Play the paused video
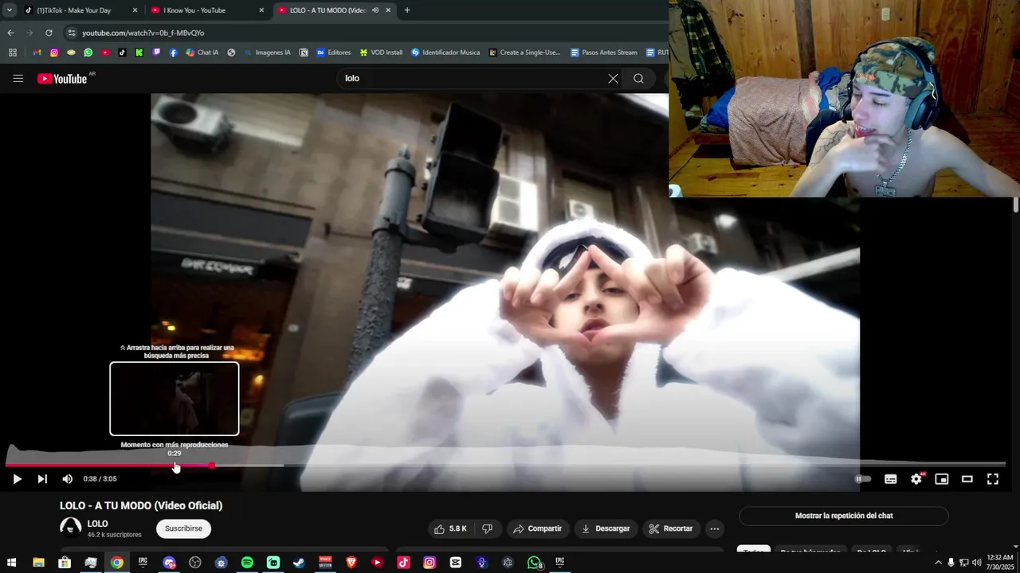 (17, 479)
